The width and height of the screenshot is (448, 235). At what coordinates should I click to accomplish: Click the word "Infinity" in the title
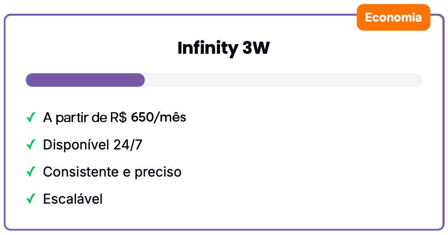[x=207, y=48]
